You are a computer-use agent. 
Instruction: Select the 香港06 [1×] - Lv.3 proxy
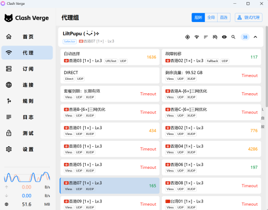pyautogui.click(x=211, y=167)
